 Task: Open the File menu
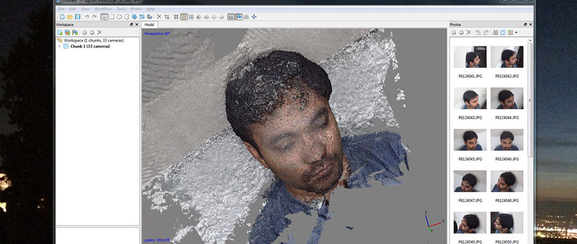pos(61,8)
